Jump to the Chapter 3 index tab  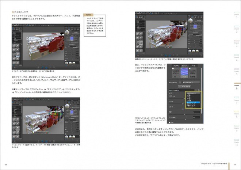coord(237,44)
